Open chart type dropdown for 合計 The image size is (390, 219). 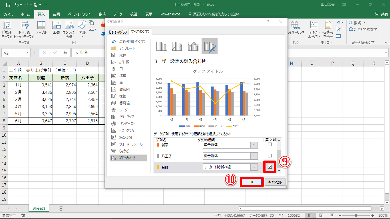point(254,167)
